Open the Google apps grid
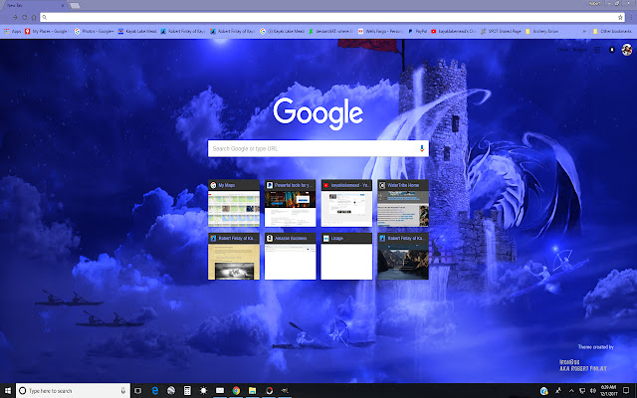This screenshot has height=398, width=637. click(x=597, y=50)
